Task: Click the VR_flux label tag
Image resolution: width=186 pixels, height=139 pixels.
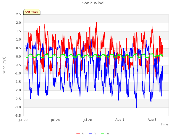Action: [32, 12]
